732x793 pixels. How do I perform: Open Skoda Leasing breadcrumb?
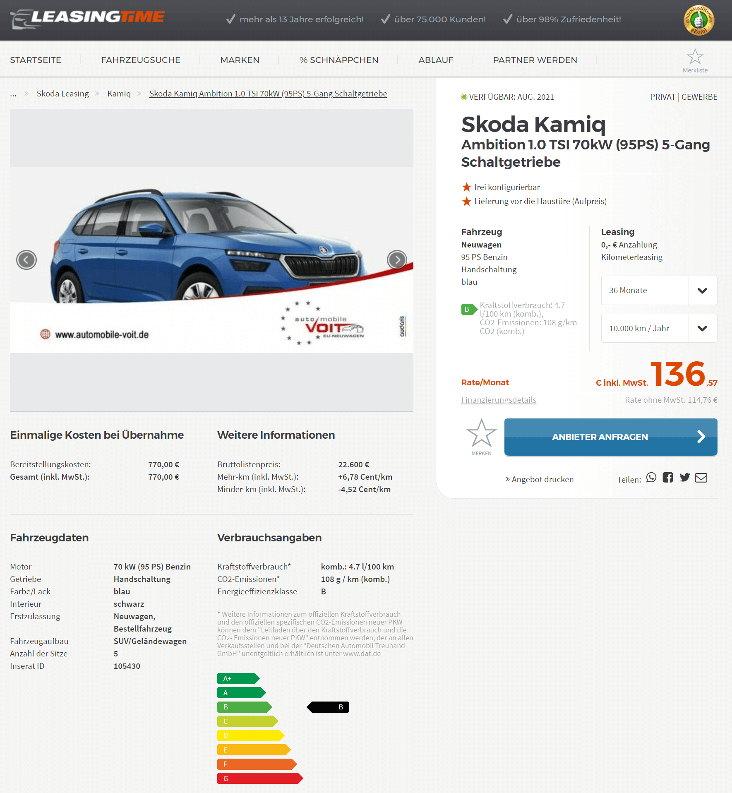point(63,94)
